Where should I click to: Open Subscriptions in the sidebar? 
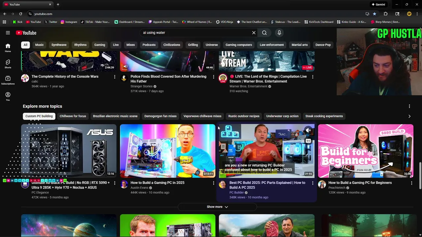coord(8,80)
